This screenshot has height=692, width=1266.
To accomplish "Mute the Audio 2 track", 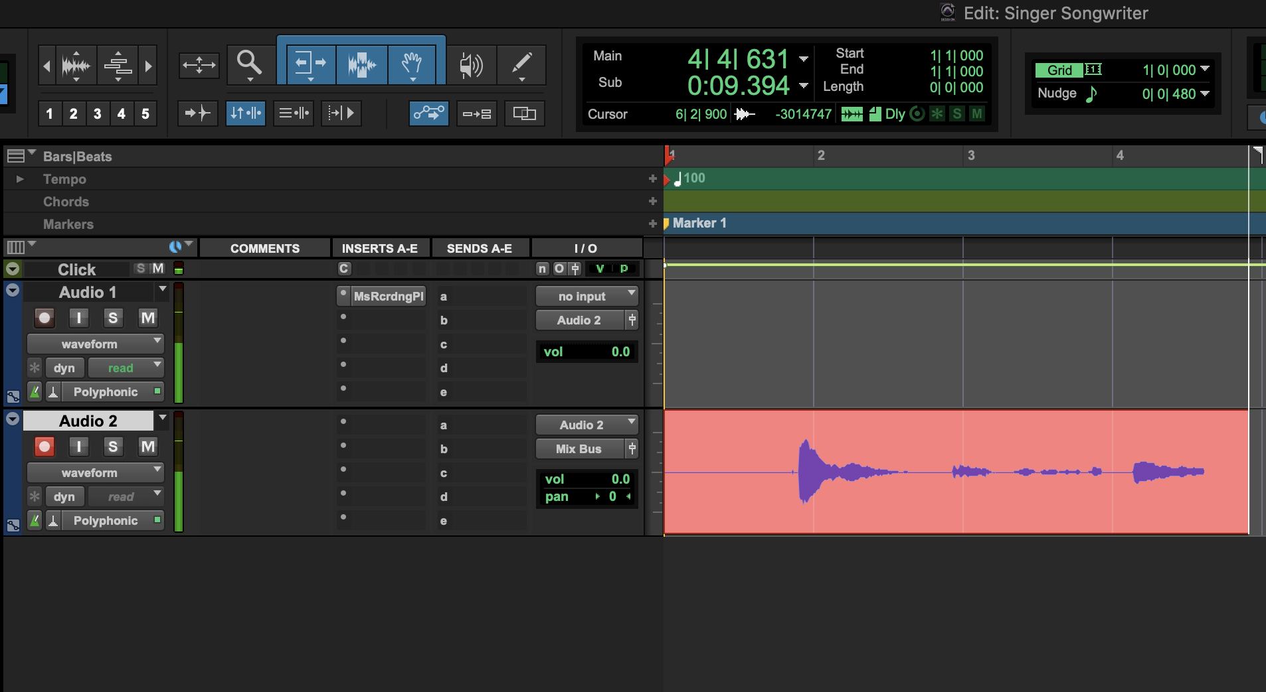I will (x=148, y=447).
